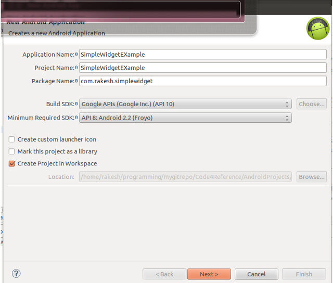333x283 pixels.
Task: Click the Android robot logo icon
Action: click(x=317, y=29)
